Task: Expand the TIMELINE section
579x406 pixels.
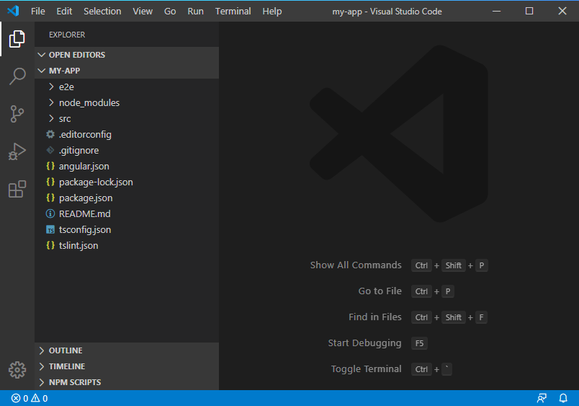Action: tap(127, 366)
